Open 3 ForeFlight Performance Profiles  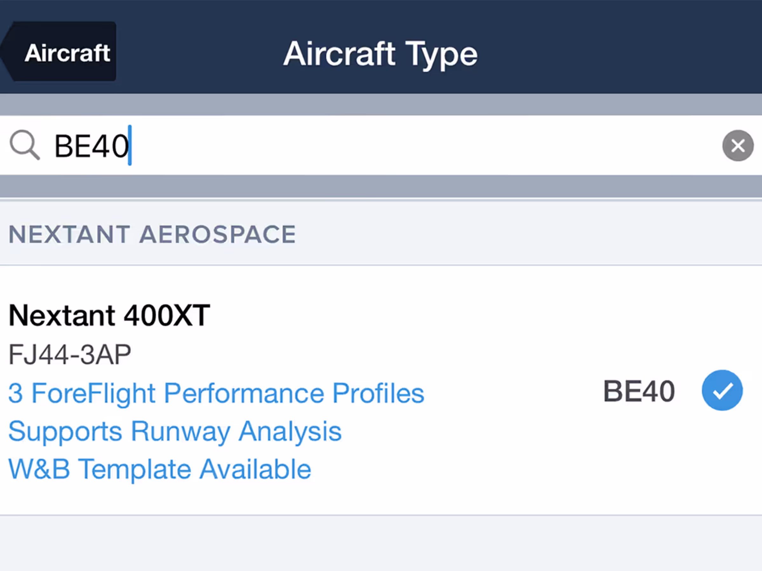tap(216, 393)
